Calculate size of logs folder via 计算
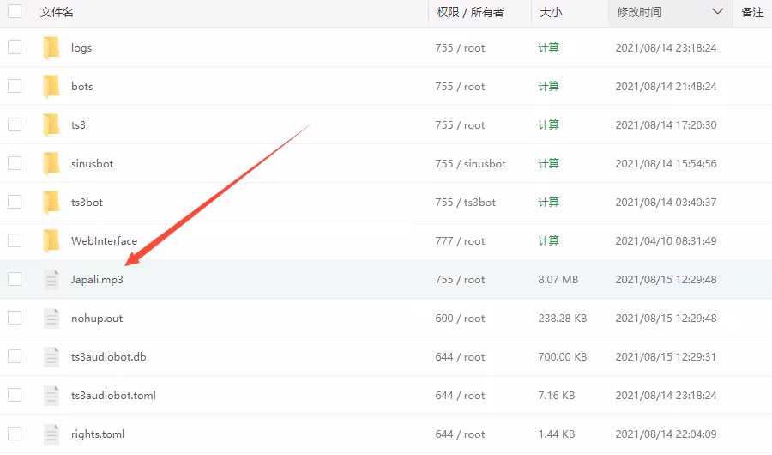772x455 pixels. tap(548, 48)
